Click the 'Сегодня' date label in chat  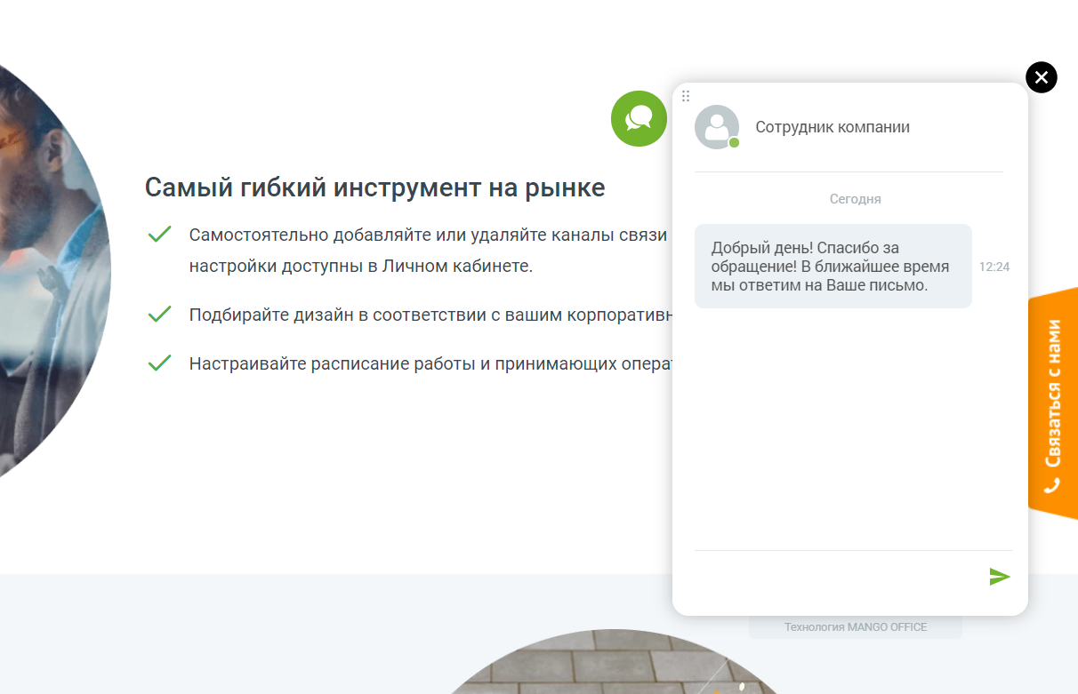855,199
